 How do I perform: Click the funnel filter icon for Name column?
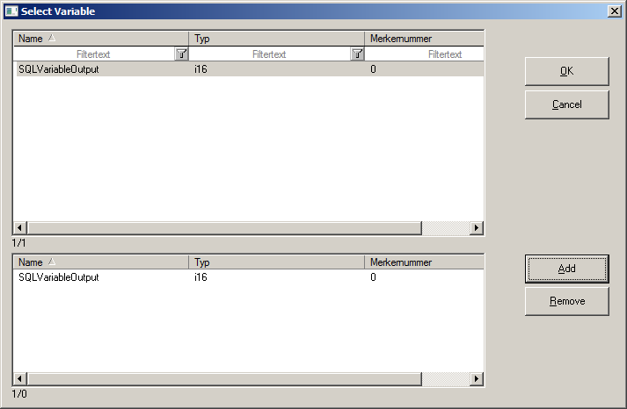tap(181, 54)
